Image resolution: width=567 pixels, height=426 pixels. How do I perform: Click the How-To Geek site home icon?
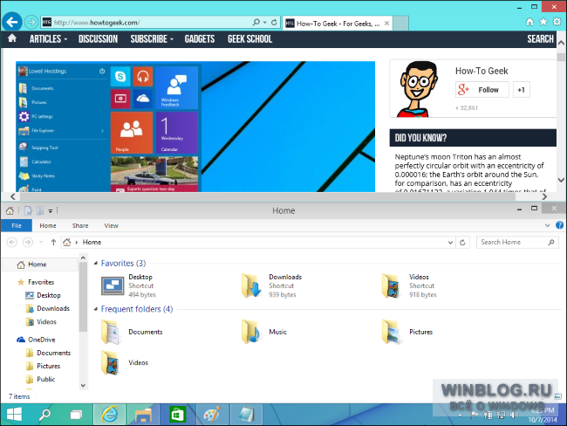[12, 38]
